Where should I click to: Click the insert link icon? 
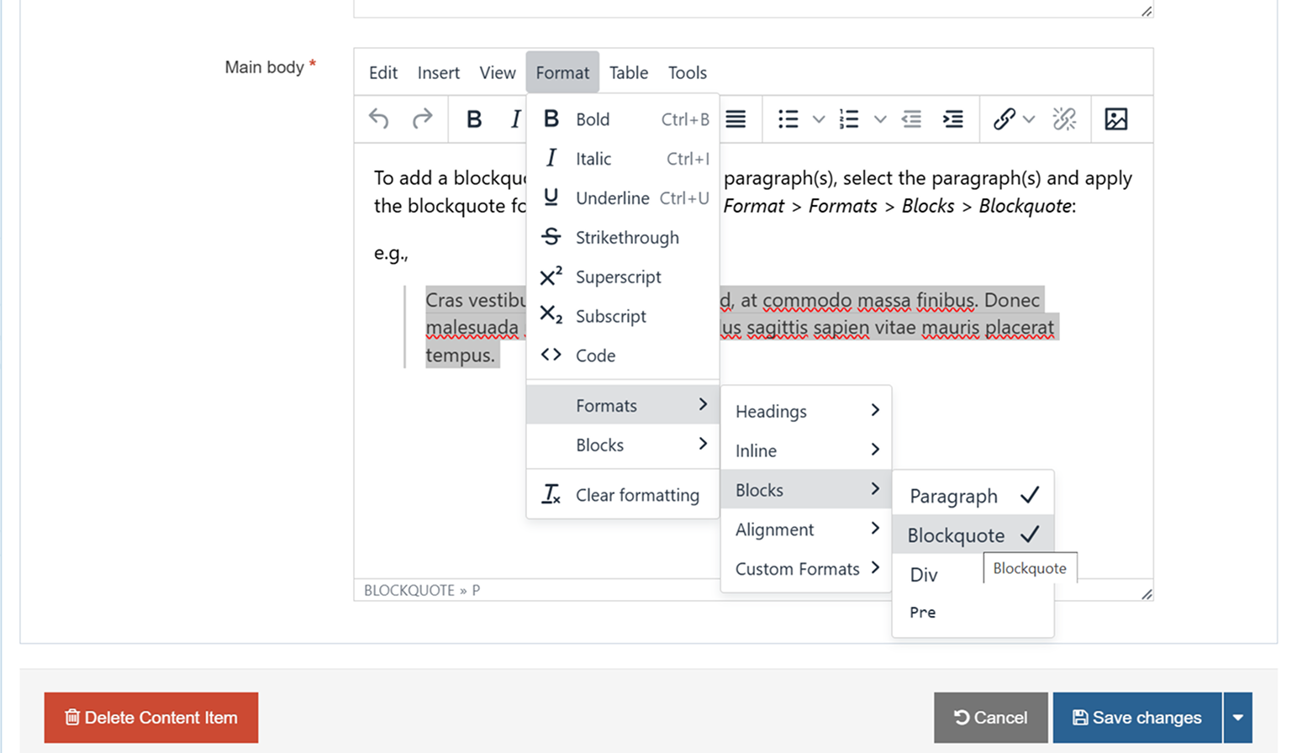[1004, 119]
